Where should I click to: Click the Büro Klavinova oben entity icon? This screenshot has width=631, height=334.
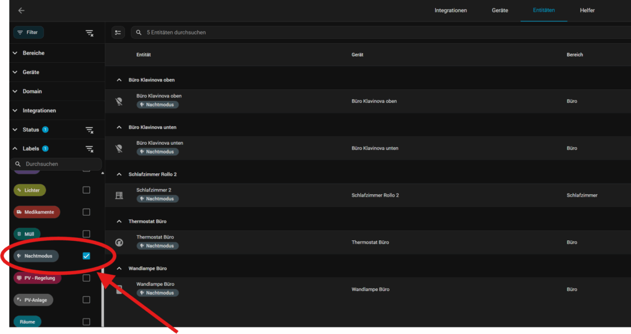pyautogui.click(x=119, y=101)
